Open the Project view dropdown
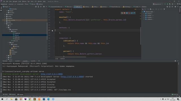 6,7
